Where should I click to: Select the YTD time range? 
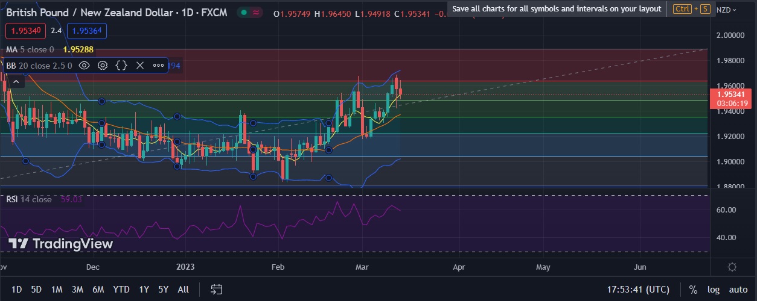point(121,290)
